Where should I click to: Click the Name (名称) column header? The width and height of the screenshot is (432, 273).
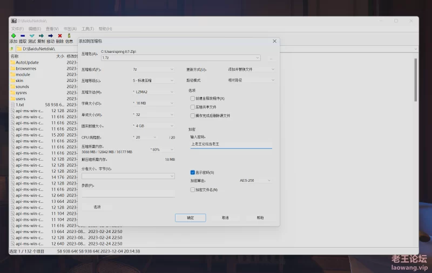coord(15,56)
